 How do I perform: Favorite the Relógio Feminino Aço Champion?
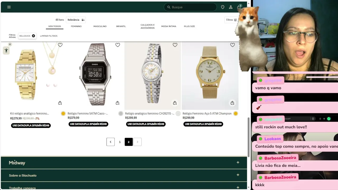click(232, 45)
